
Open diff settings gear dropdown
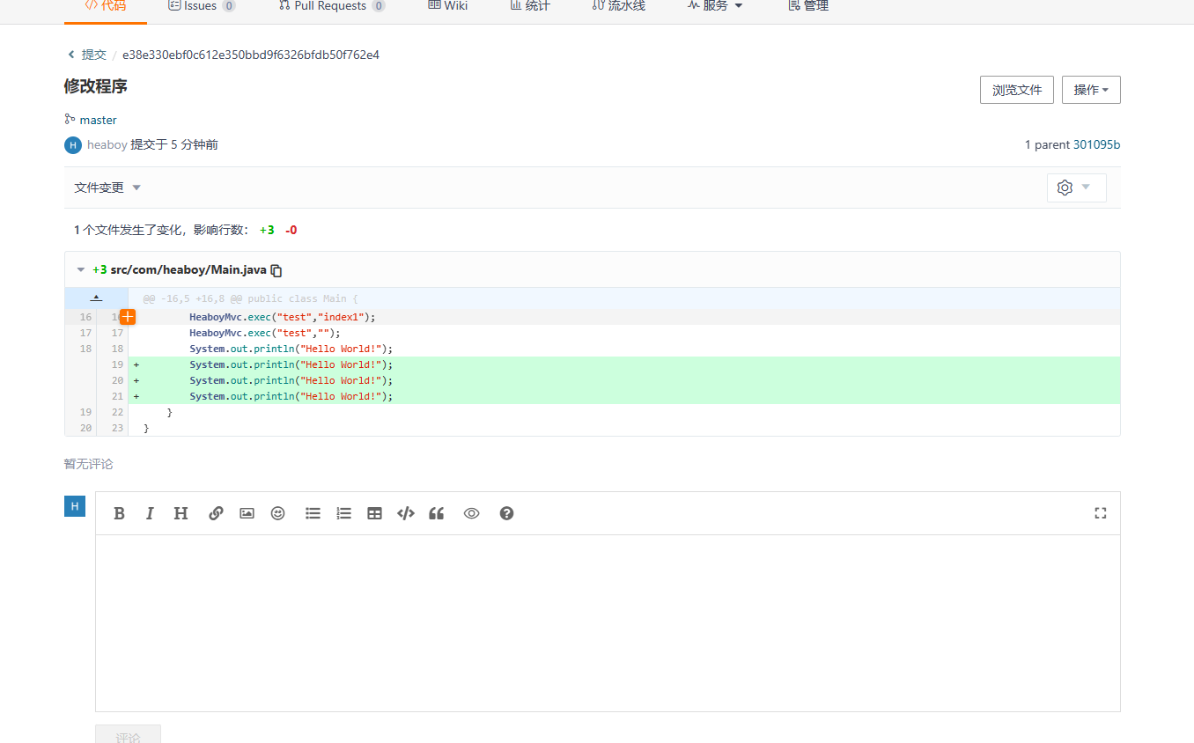tap(1076, 188)
